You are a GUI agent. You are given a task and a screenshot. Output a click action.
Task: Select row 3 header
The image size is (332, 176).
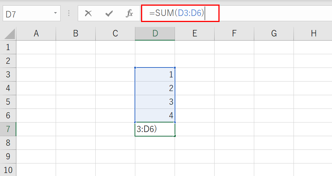pyautogui.click(x=8, y=74)
